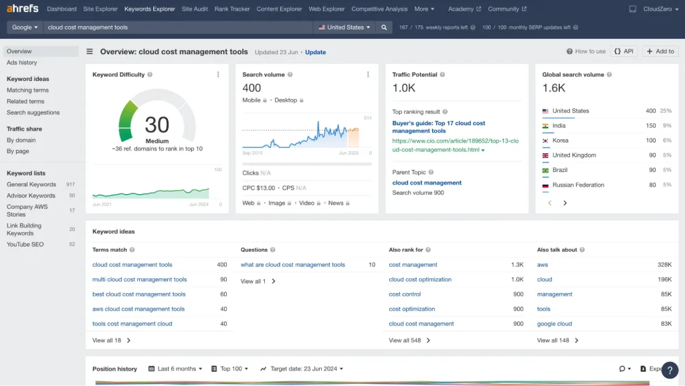Click Also rank for help icon
The image size is (685, 386).
[428, 250]
